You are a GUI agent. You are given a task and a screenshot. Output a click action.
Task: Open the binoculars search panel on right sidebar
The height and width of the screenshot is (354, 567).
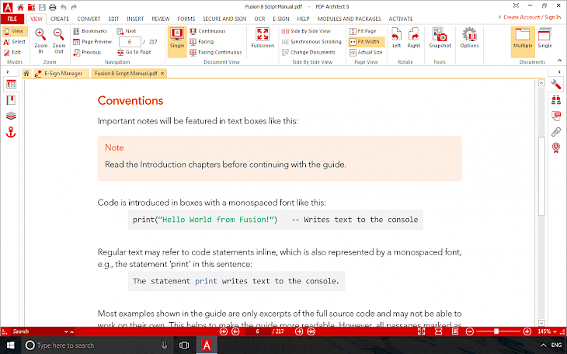556,100
